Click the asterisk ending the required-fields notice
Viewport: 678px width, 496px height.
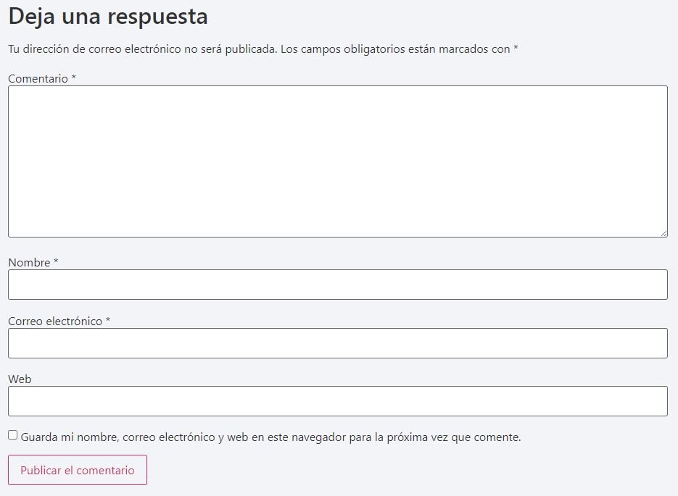coord(516,49)
